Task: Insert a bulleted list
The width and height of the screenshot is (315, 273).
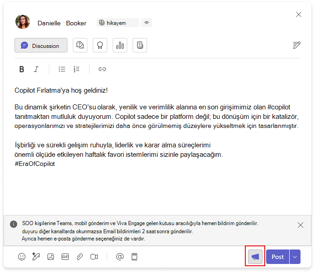Action: pyautogui.click(x=62, y=69)
